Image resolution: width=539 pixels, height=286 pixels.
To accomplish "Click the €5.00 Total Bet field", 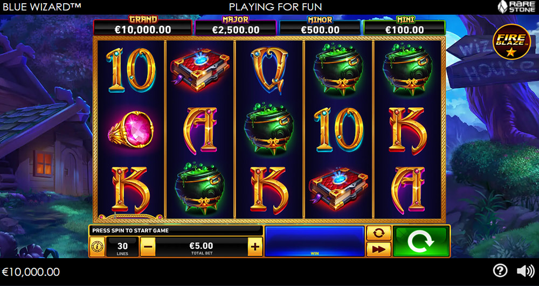I will (x=202, y=247).
